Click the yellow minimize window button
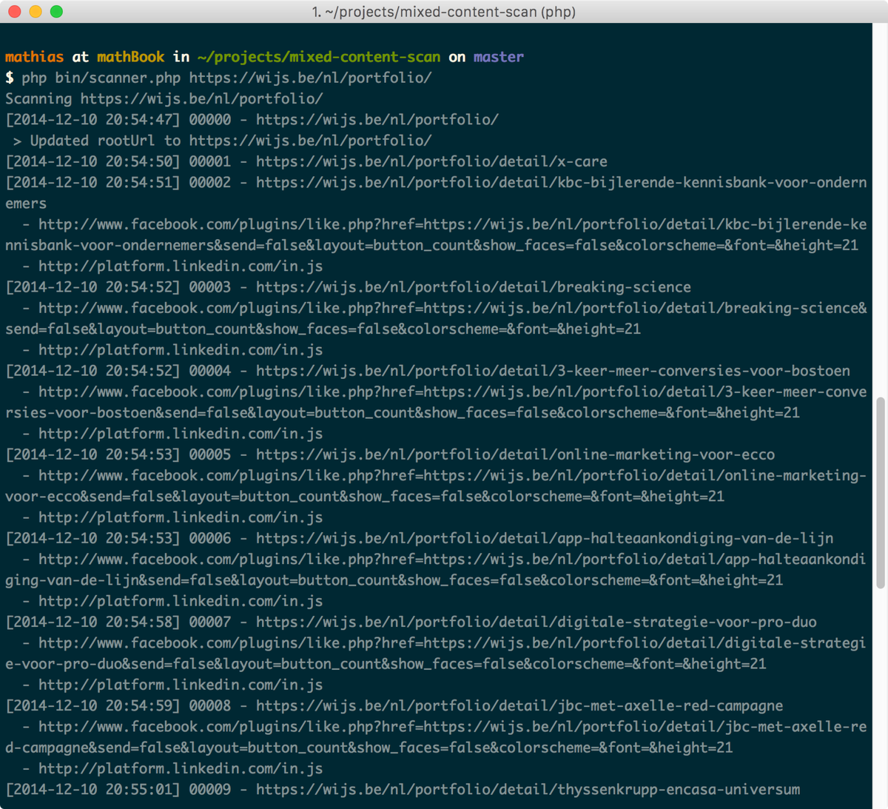Screen dimensions: 888x809 tap(36, 11)
